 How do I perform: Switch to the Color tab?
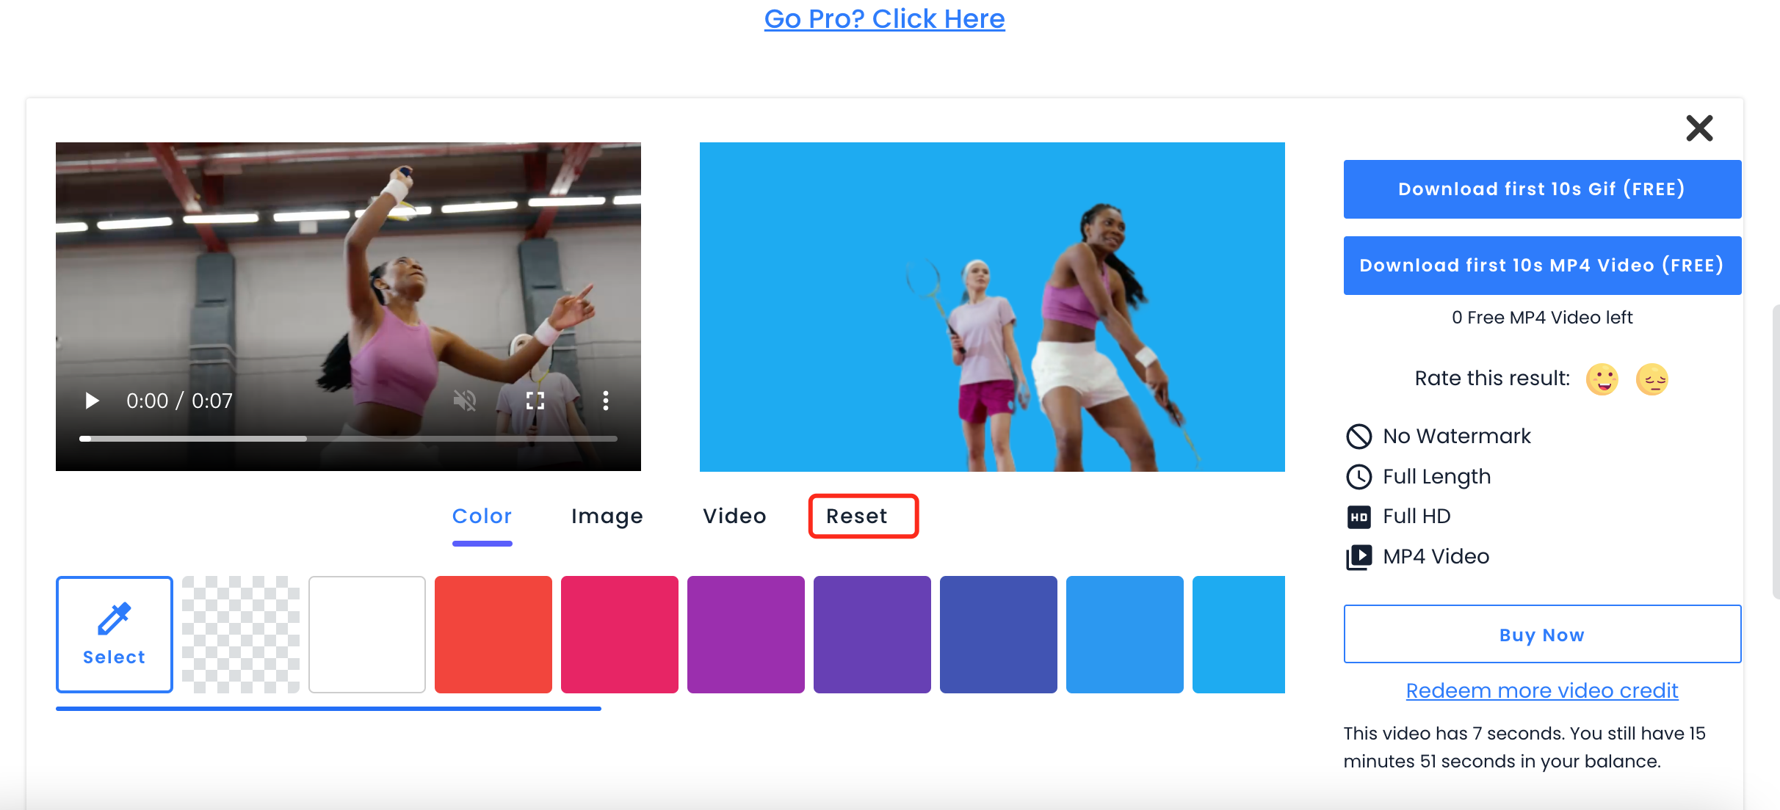482,517
